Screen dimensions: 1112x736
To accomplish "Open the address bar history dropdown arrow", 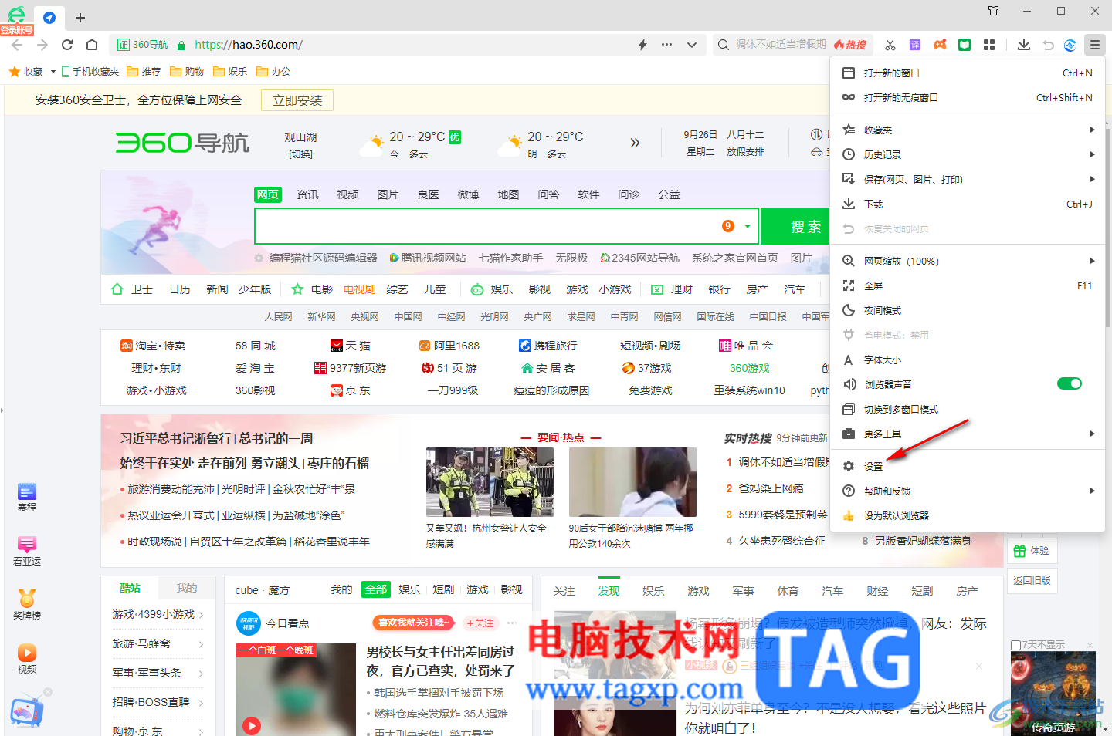I will point(692,45).
